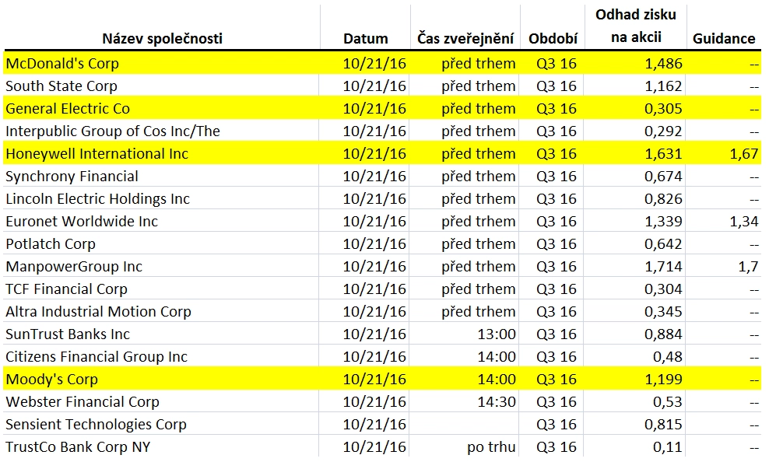Click the Euronet Worldwide guidance value 1,34
The height and width of the screenshot is (462, 769).
click(744, 222)
